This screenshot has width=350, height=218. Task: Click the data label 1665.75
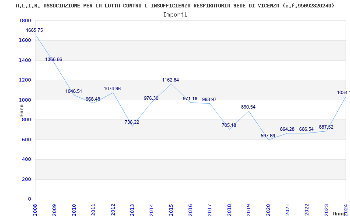pos(35,30)
